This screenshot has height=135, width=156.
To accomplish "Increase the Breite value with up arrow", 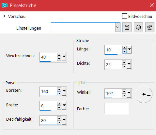I will (59, 104).
